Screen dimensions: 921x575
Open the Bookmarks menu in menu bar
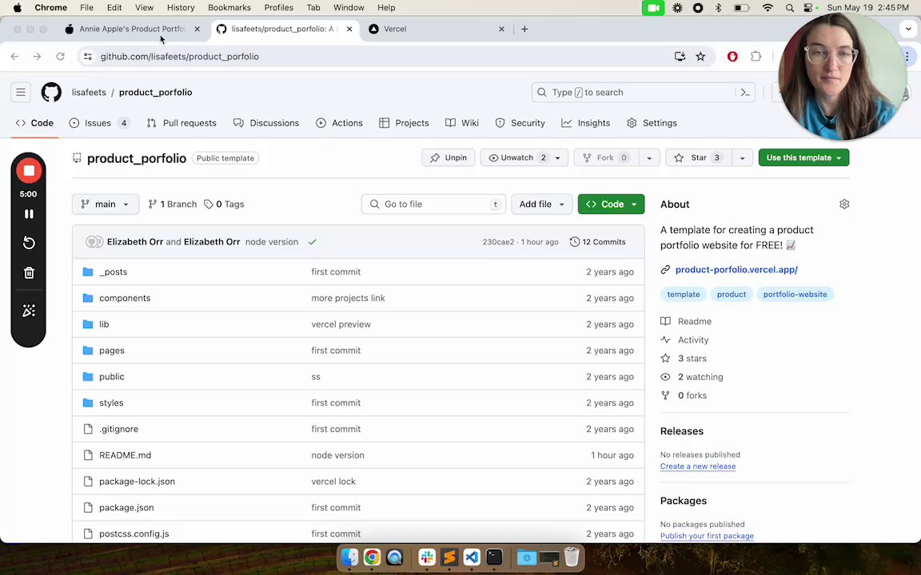[229, 8]
